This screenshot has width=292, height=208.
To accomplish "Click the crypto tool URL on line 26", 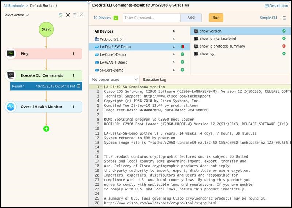I will pyautogui.click(x=160, y=203).
